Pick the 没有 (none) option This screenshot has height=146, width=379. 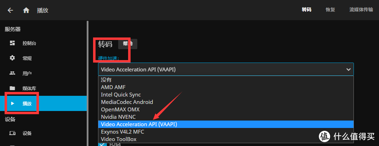[x=226, y=80]
